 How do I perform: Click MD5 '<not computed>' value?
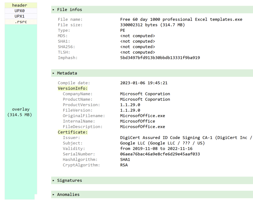click(138, 36)
